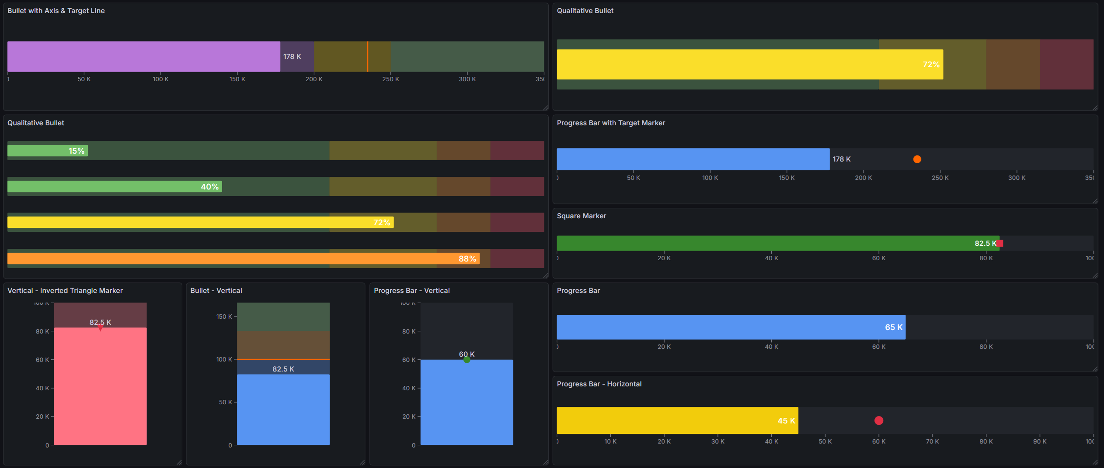Image resolution: width=1104 pixels, height=468 pixels.
Task: Click resize handle of Bullet - Vertical panel
Action: coord(362,462)
